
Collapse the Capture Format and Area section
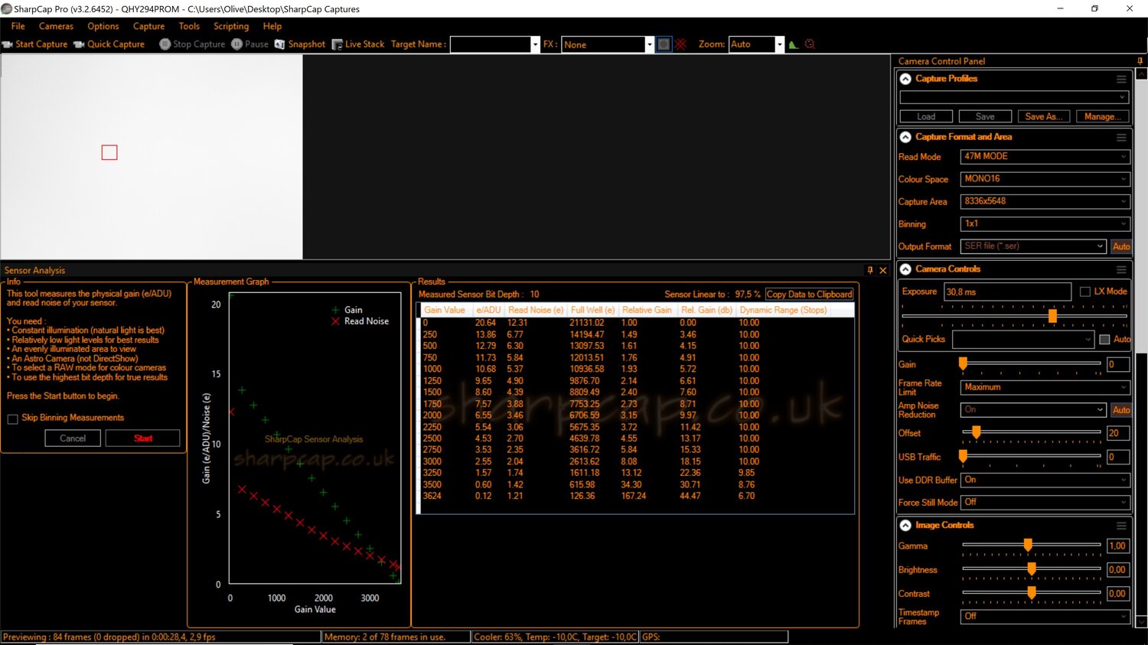(x=905, y=137)
